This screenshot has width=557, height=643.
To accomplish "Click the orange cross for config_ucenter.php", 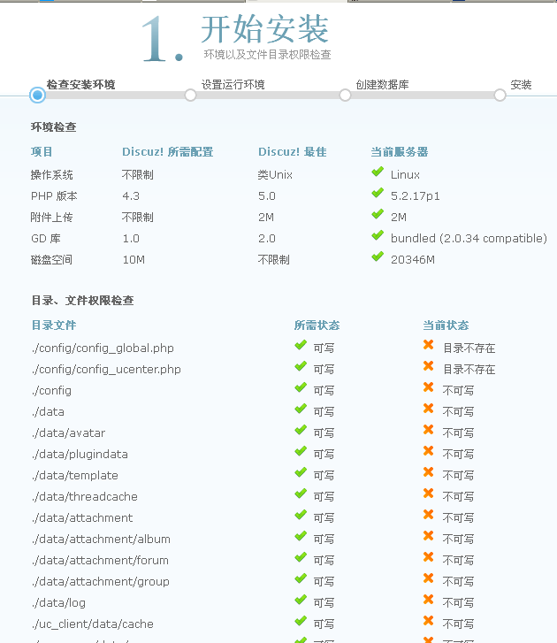I will (428, 366).
